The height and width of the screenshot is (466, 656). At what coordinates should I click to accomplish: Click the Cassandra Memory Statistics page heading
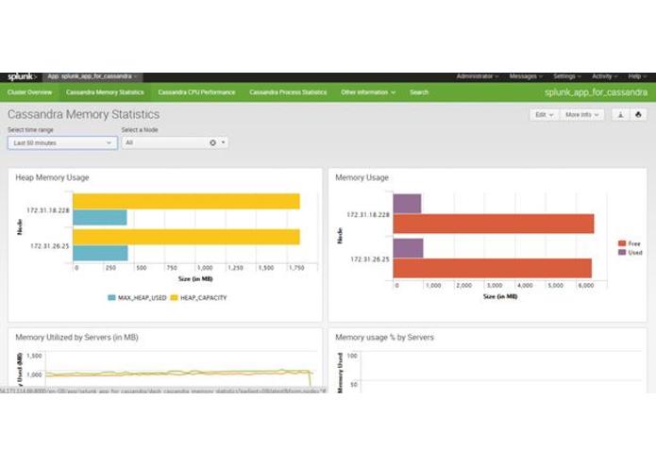(84, 114)
